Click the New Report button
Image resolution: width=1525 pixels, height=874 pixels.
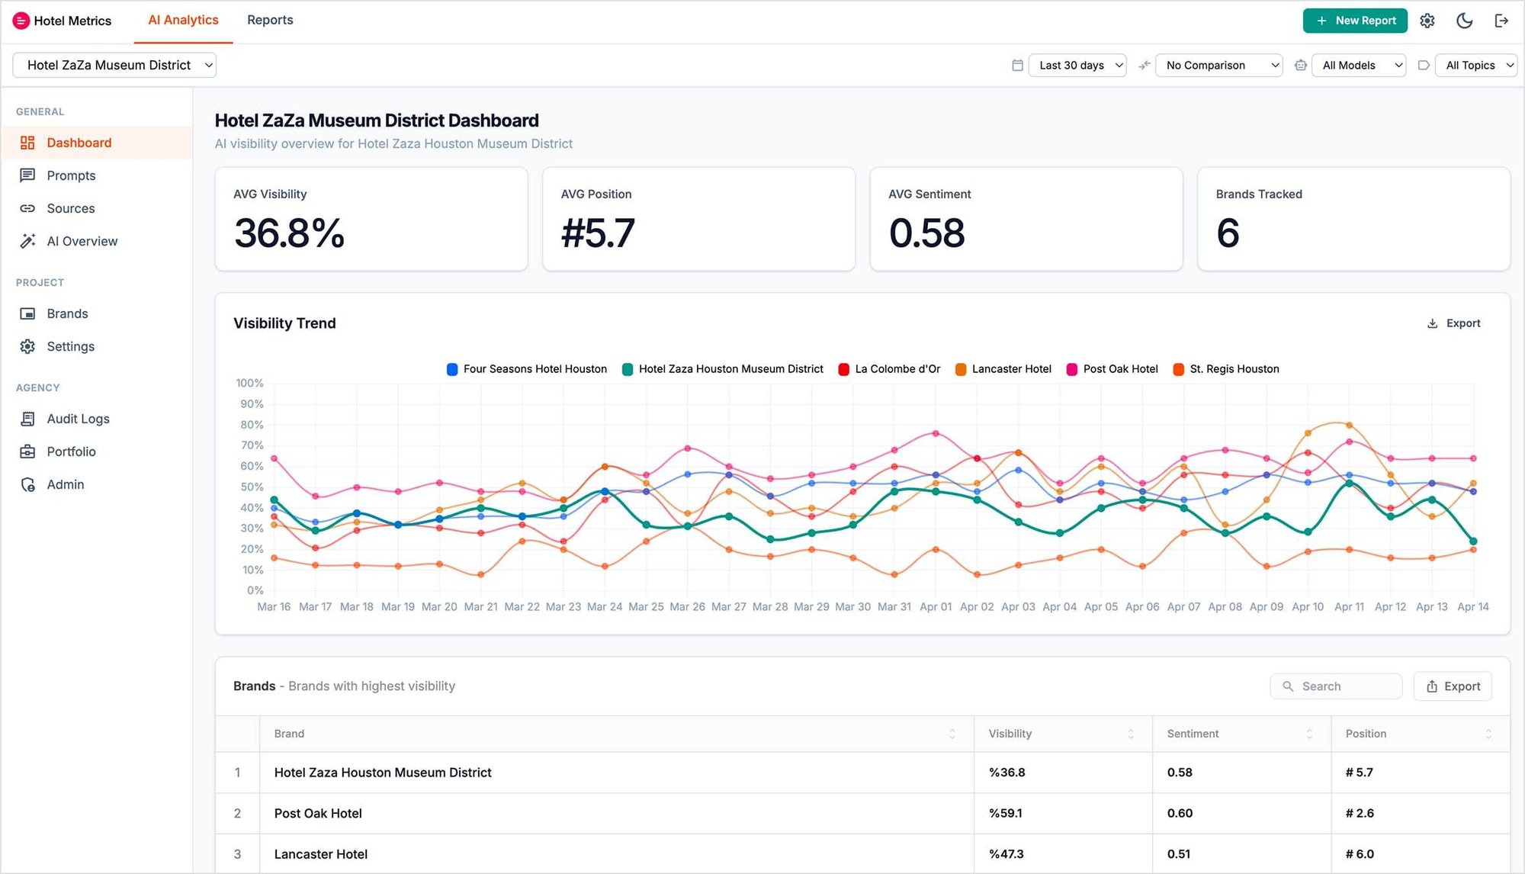1355,21
